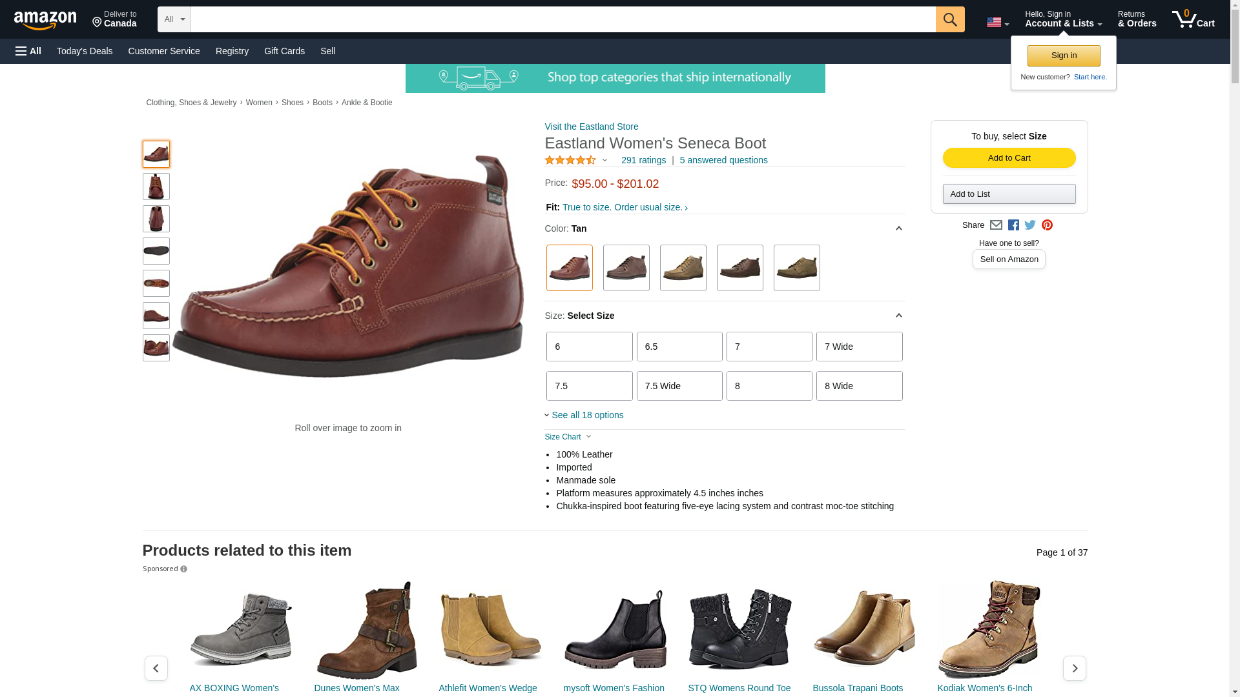
Task: Share via the email envelope icon
Action: coord(996,225)
